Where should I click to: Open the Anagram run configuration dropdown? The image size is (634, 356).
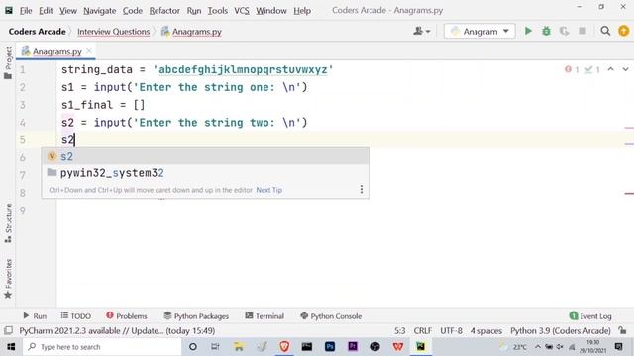click(479, 31)
